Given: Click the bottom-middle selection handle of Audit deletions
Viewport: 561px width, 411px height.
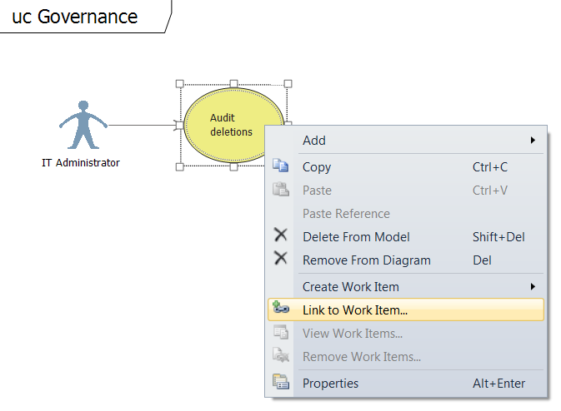Looking at the screenshot, I should [233, 166].
